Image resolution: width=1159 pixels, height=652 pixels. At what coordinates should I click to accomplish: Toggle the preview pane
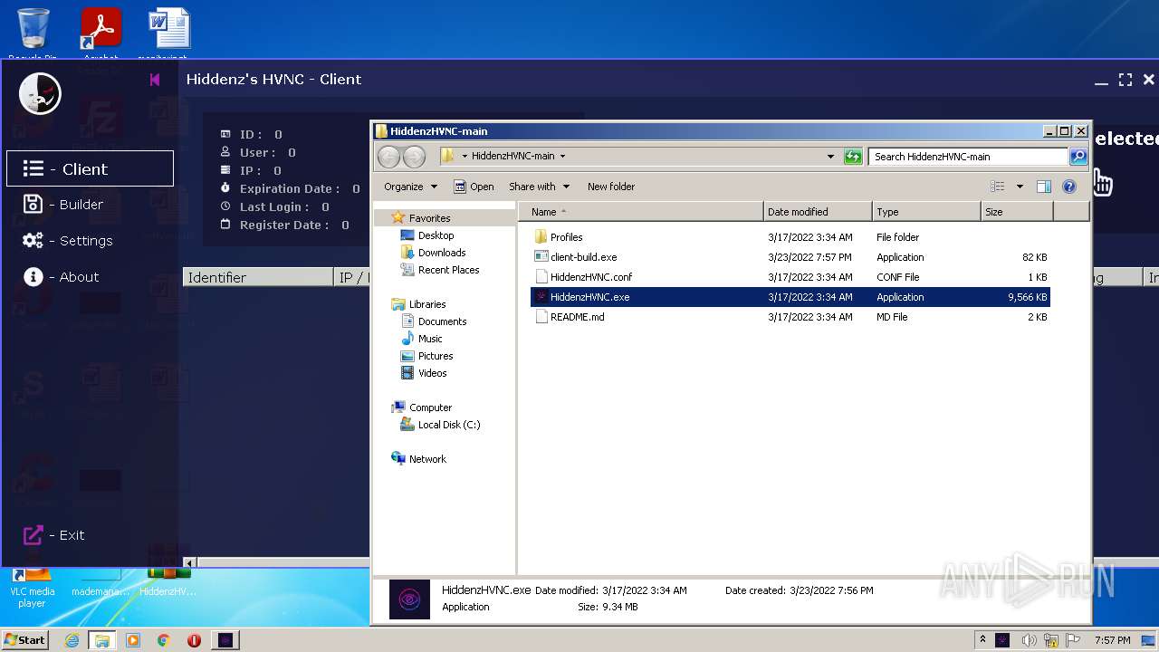click(1044, 187)
